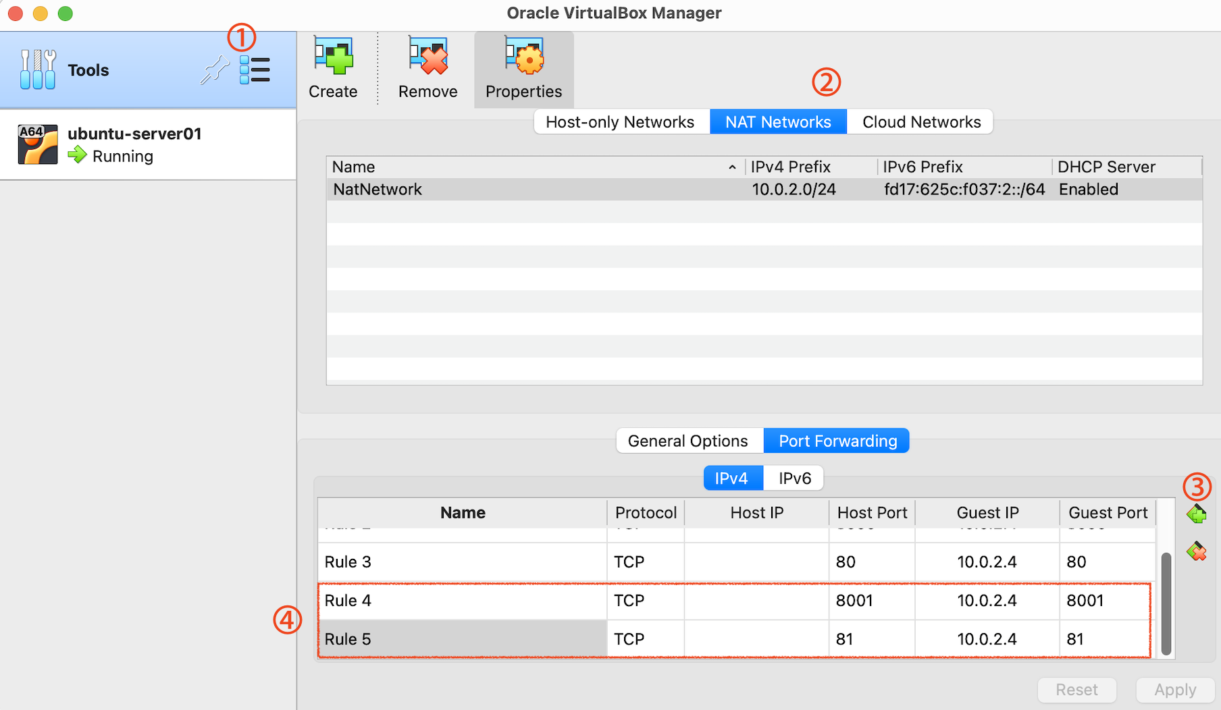Switch to Host-only Networks tab

tap(621, 122)
